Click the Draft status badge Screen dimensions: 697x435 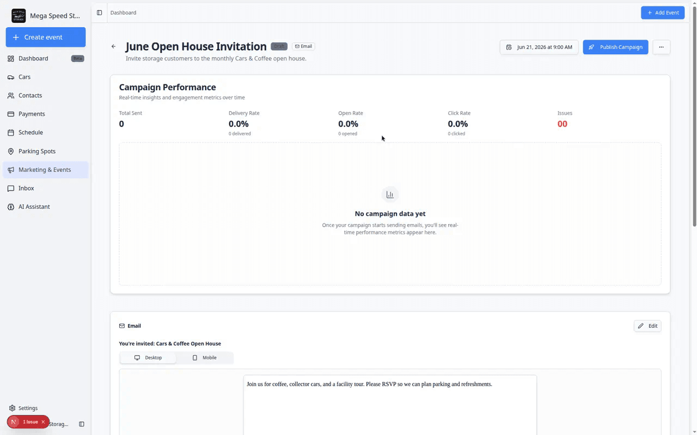(279, 46)
